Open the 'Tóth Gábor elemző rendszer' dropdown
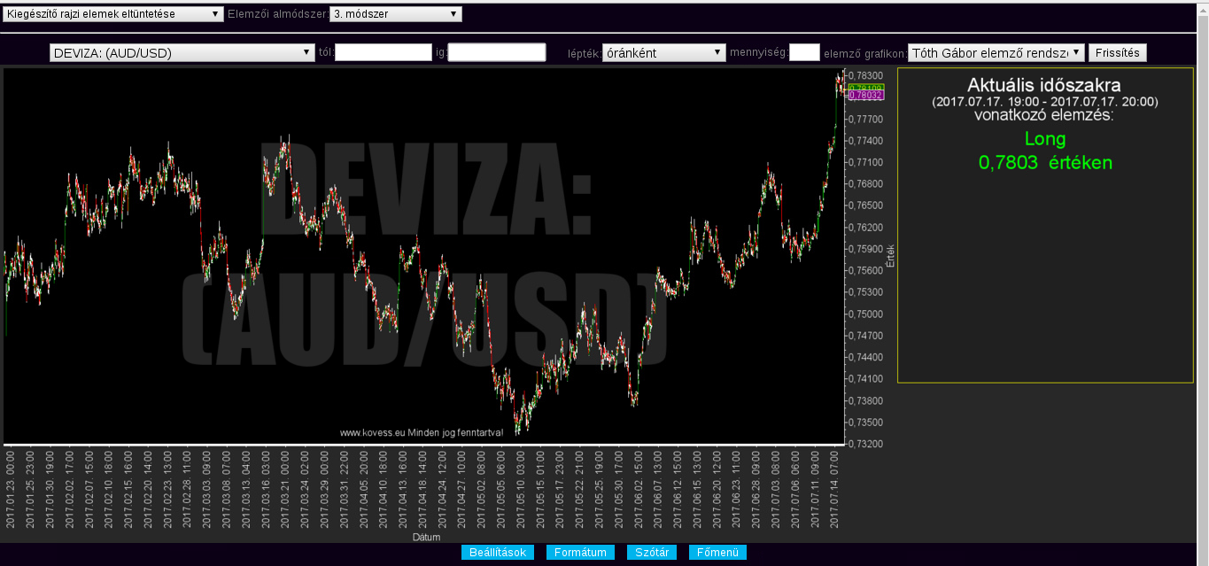 click(x=996, y=53)
